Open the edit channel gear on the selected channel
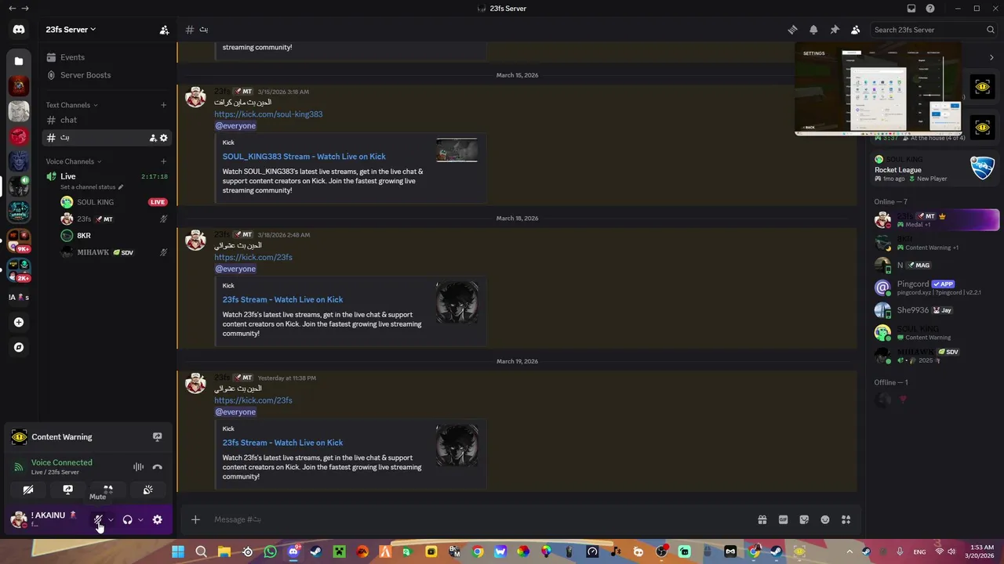This screenshot has width=1004, height=564. pyautogui.click(x=164, y=138)
